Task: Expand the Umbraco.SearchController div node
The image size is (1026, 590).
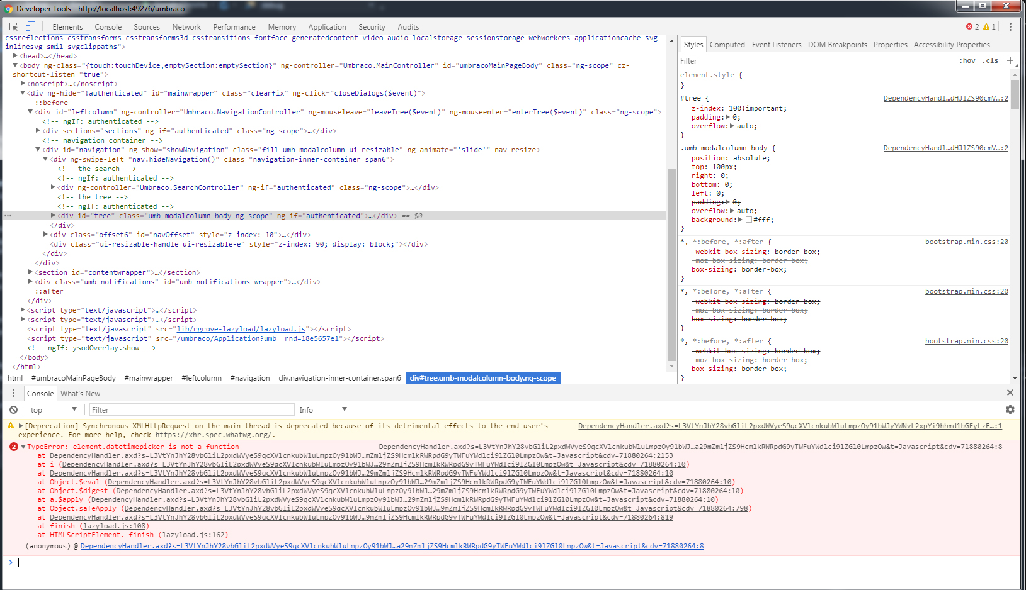Action: (x=53, y=187)
